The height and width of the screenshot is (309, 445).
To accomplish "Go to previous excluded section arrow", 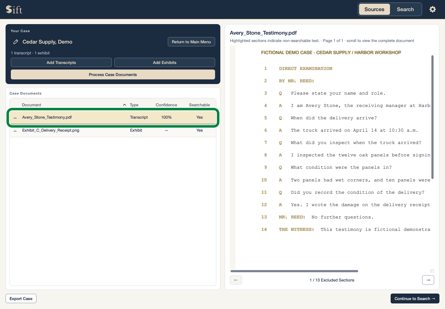I will [236, 280].
